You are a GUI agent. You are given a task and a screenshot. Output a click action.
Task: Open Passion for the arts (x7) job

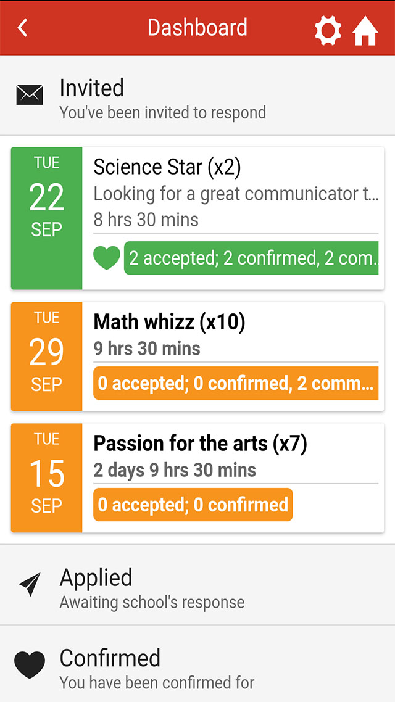point(200,444)
